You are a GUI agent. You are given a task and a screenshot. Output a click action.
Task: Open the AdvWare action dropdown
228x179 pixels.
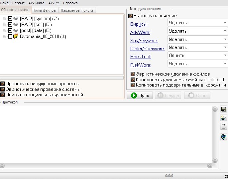pyautogui.click(x=198, y=31)
